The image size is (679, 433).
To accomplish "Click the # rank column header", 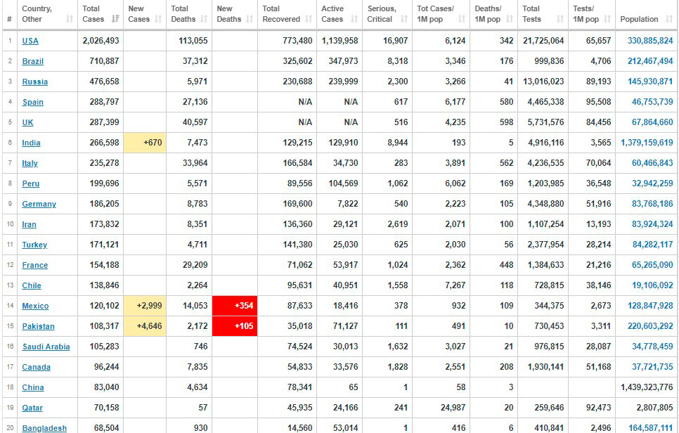I will pos(9,19).
